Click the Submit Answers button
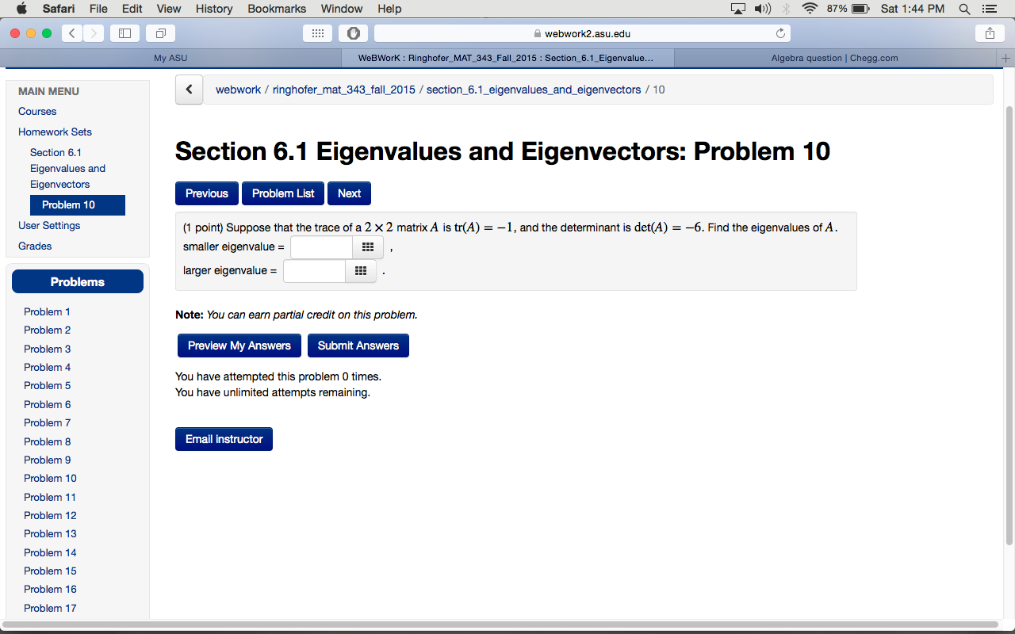1015x634 pixels. 358,345
